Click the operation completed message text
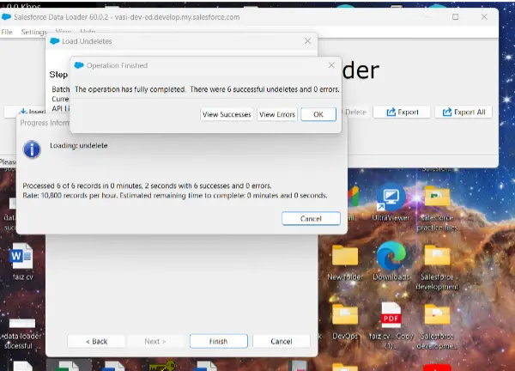This screenshot has height=371, width=515. (x=207, y=89)
